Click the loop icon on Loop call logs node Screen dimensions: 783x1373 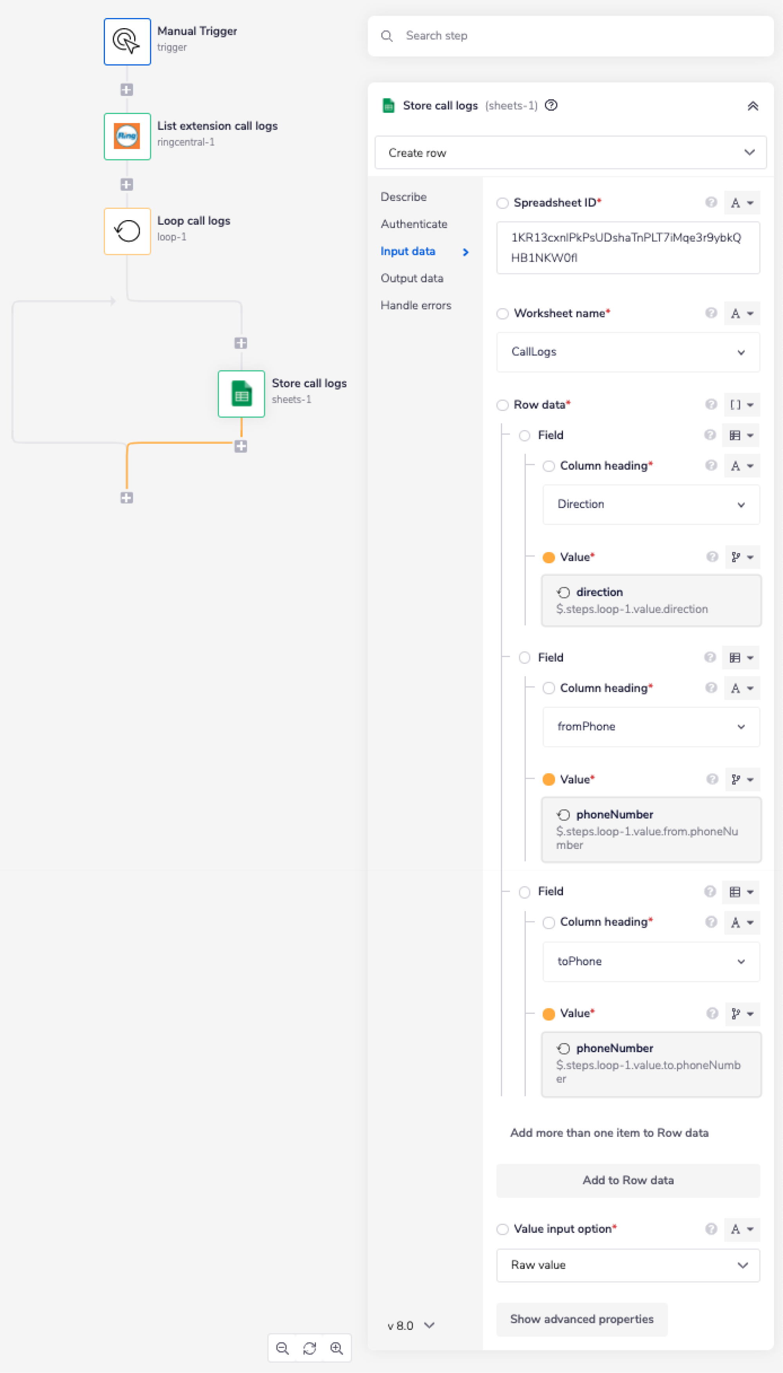pos(127,231)
